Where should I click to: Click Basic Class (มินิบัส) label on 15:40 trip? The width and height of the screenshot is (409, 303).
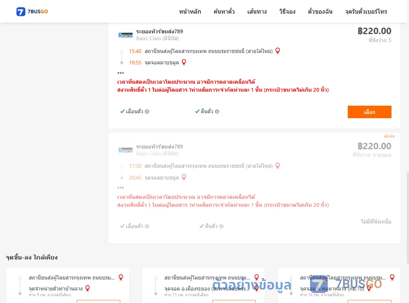point(157,38)
